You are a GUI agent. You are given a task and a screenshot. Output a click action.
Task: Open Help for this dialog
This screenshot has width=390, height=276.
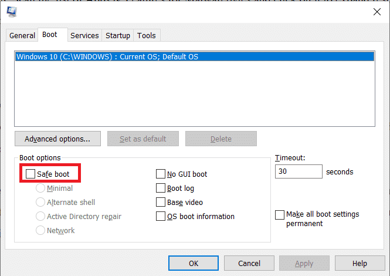click(x=360, y=264)
